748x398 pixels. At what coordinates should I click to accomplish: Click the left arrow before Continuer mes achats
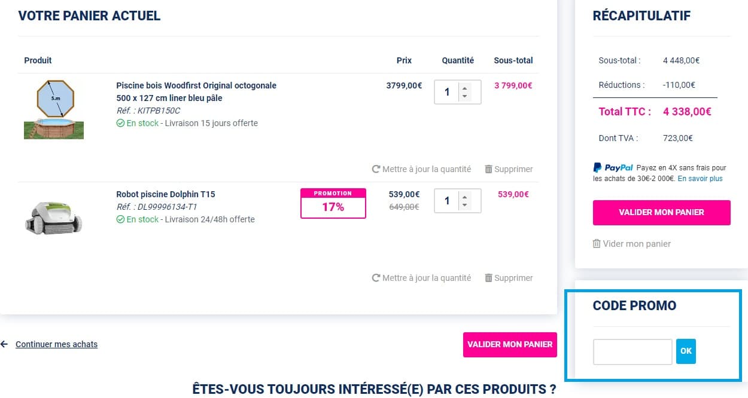[x=5, y=344]
